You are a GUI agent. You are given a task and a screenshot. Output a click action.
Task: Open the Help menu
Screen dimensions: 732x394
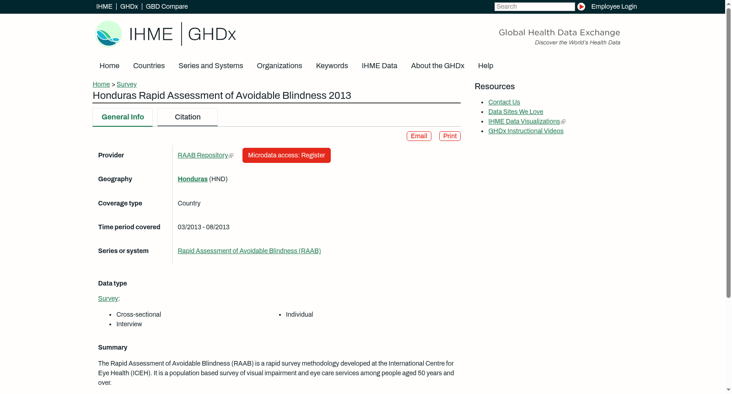(x=485, y=65)
